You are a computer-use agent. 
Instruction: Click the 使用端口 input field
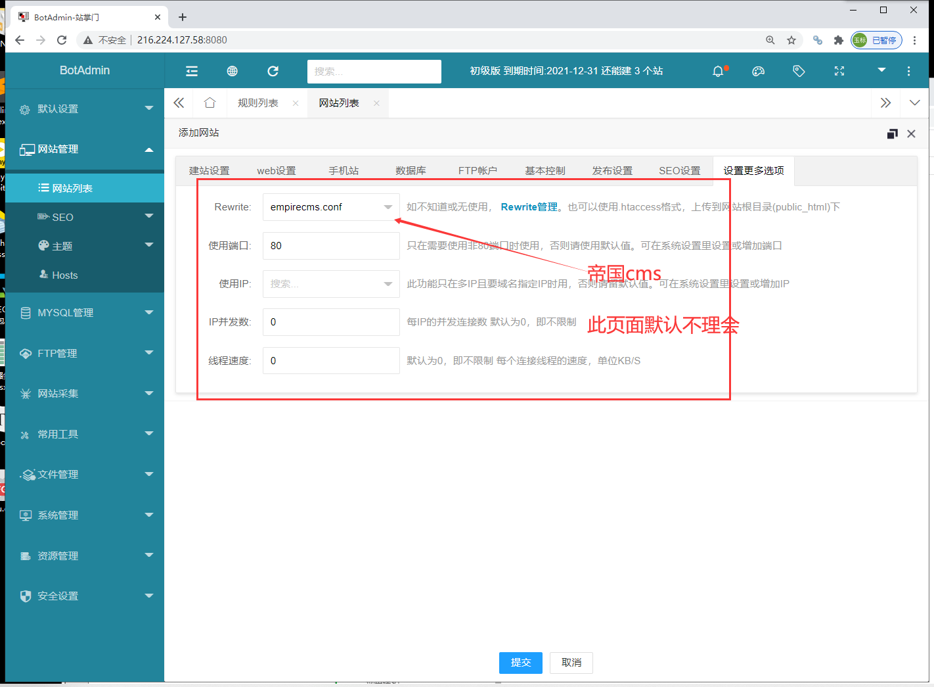coord(331,246)
